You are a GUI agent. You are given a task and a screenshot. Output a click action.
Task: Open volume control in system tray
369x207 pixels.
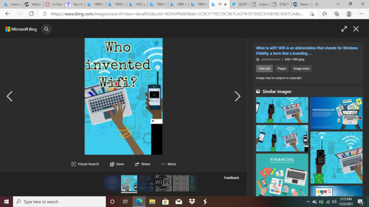(334, 202)
